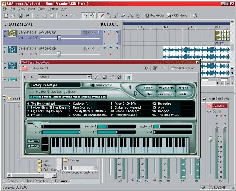Toggle the Absynth hold button
Viewport: 236px width, 191px height.
33,146
